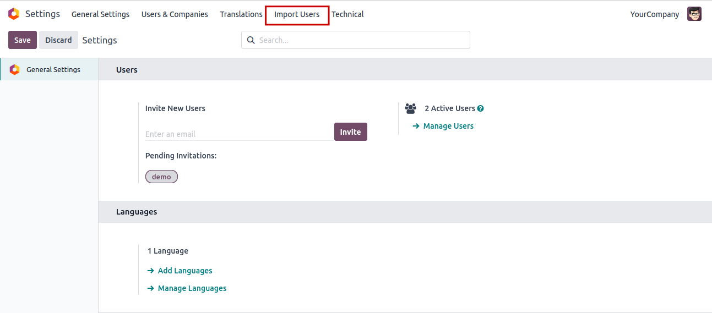The height and width of the screenshot is (313, 712).
Task: Click the Invite button
Action: 350,132
